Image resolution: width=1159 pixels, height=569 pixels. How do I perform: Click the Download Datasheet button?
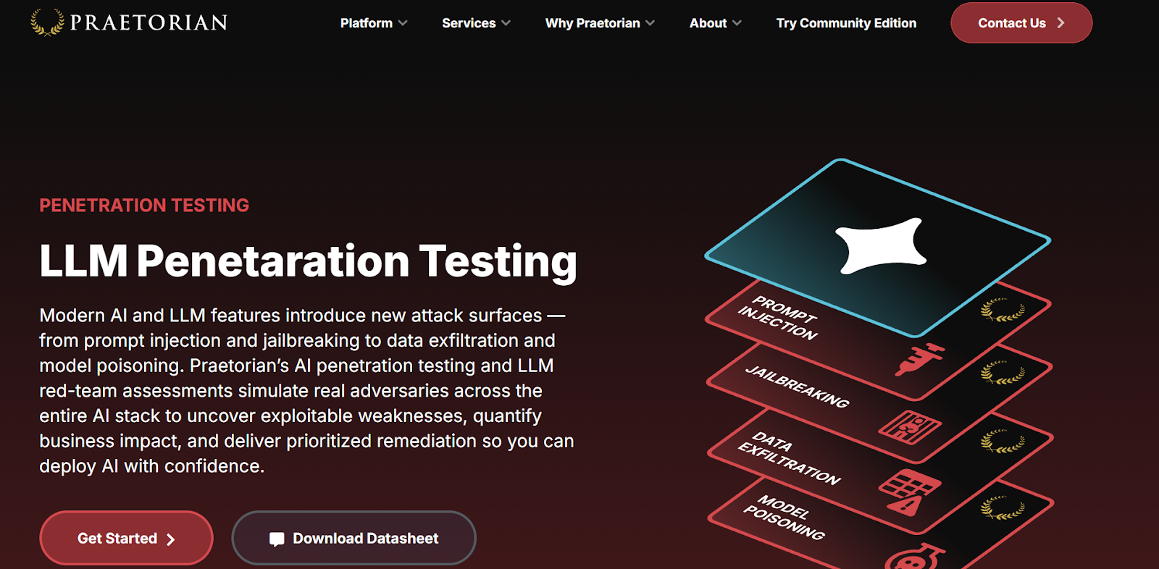click(353, 538)
